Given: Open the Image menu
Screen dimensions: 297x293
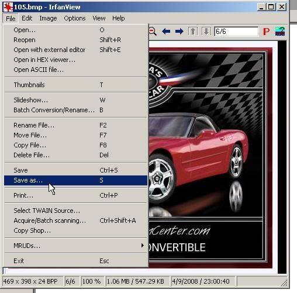Looking at the screenshot, I should click(x=48, y=18).
